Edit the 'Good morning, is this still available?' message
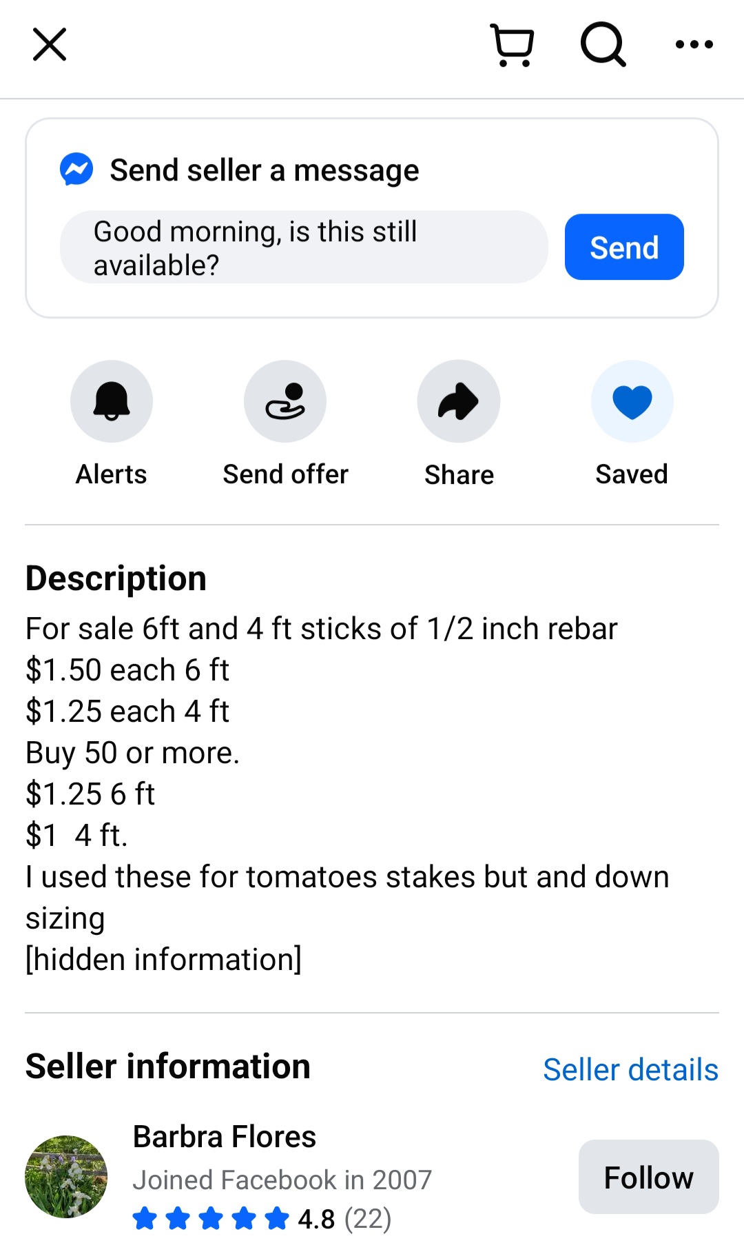 pyautogui.click(x=303, y=248)
